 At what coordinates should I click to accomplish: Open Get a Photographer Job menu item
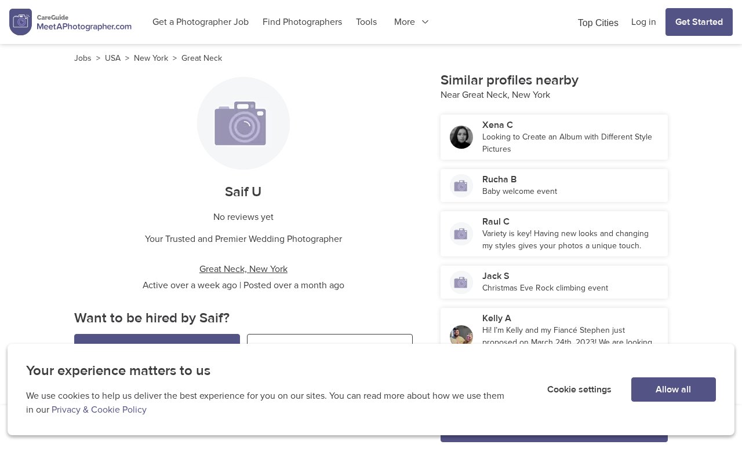(x=201, y=22)
